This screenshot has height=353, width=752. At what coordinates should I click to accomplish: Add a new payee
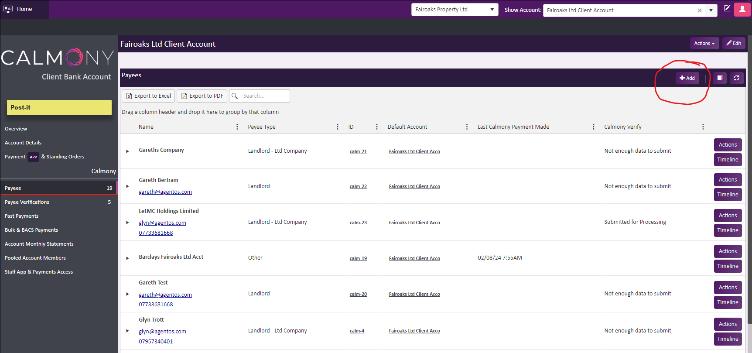[687, 78]
